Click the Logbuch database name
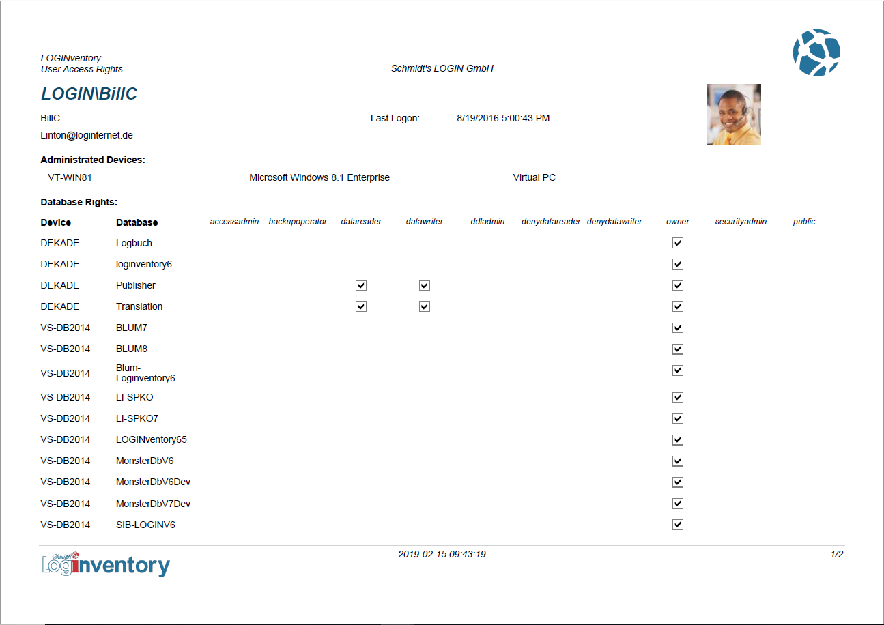The image size is (884, 625). (134, 243)
